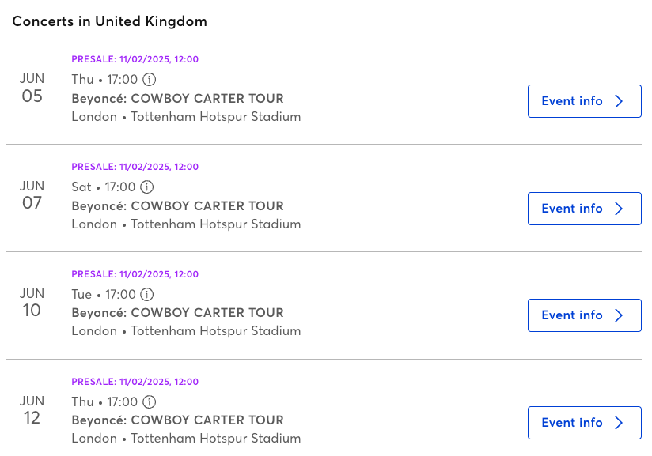
Task: Open Event info for Jun 10 concert
Action: point(585,315)
